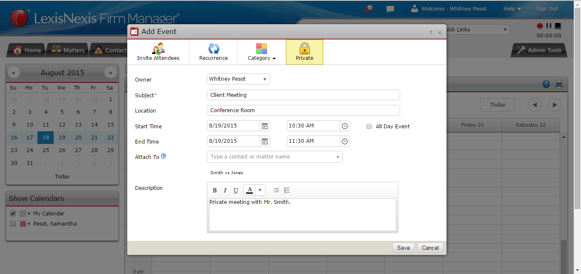Set up event Recurrence
The width and height of the screenshot is (581, 274).
(213, 52)
